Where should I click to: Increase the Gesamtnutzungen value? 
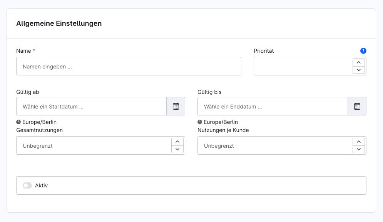coord(177,142)
